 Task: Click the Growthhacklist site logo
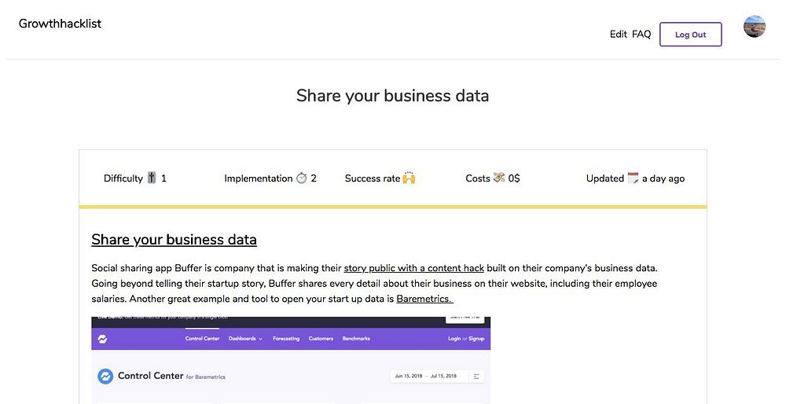[60, 24]
